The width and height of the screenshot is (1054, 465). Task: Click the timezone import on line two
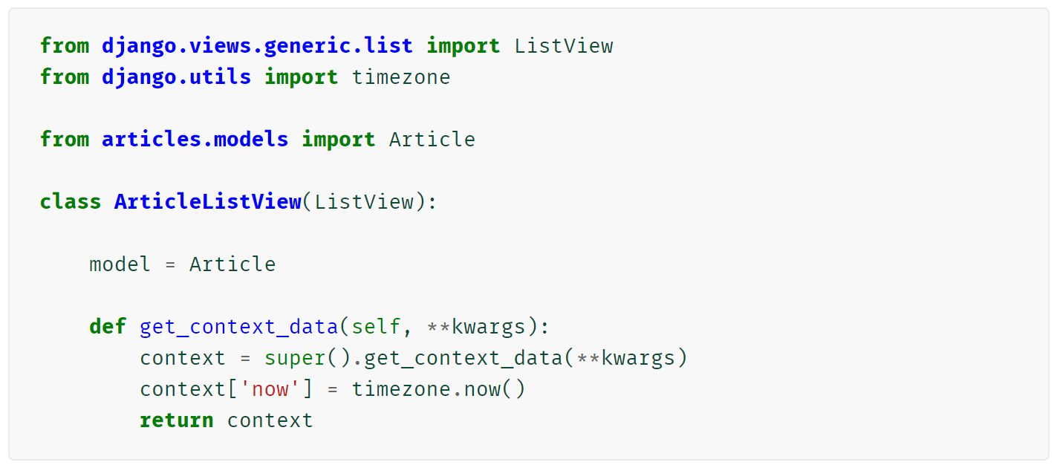pyautogui.click(x=401, y=77)
